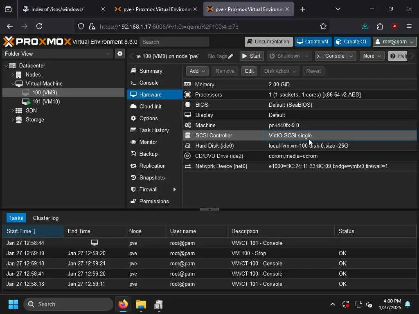Viewport: 419px width, 314px height.
Task: Open the Folder View settings gear
Action: tap(120, 54)
